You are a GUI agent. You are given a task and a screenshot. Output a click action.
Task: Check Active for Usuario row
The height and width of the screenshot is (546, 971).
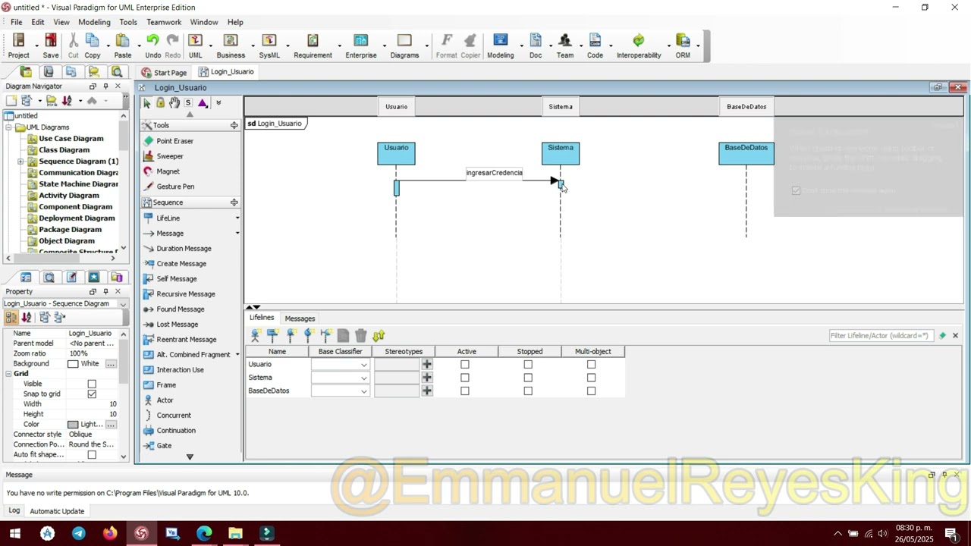point(465,365)
